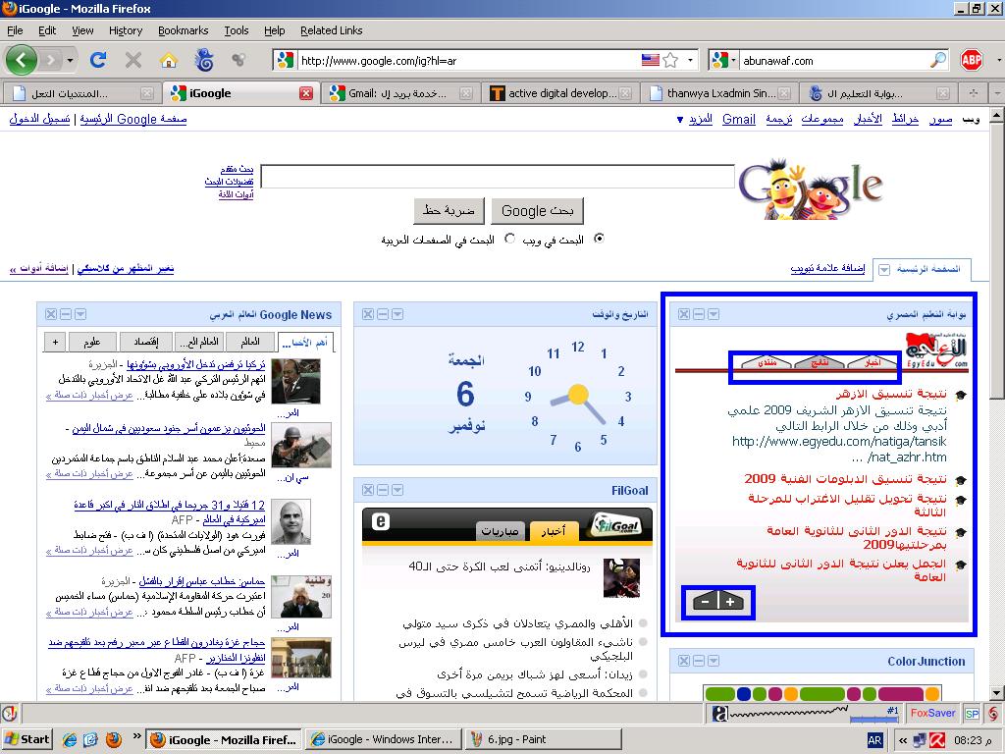Open the Bookmarks menu

click(x=183, y=30)
